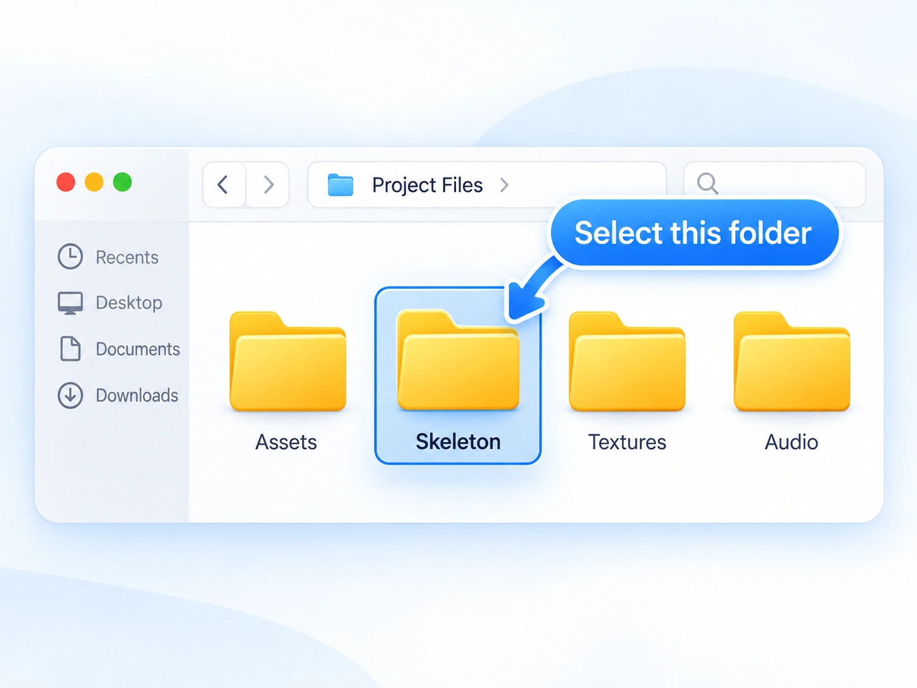Open Desktop via its sidebar label
This screenshot has width=917, height=688.
129,303
